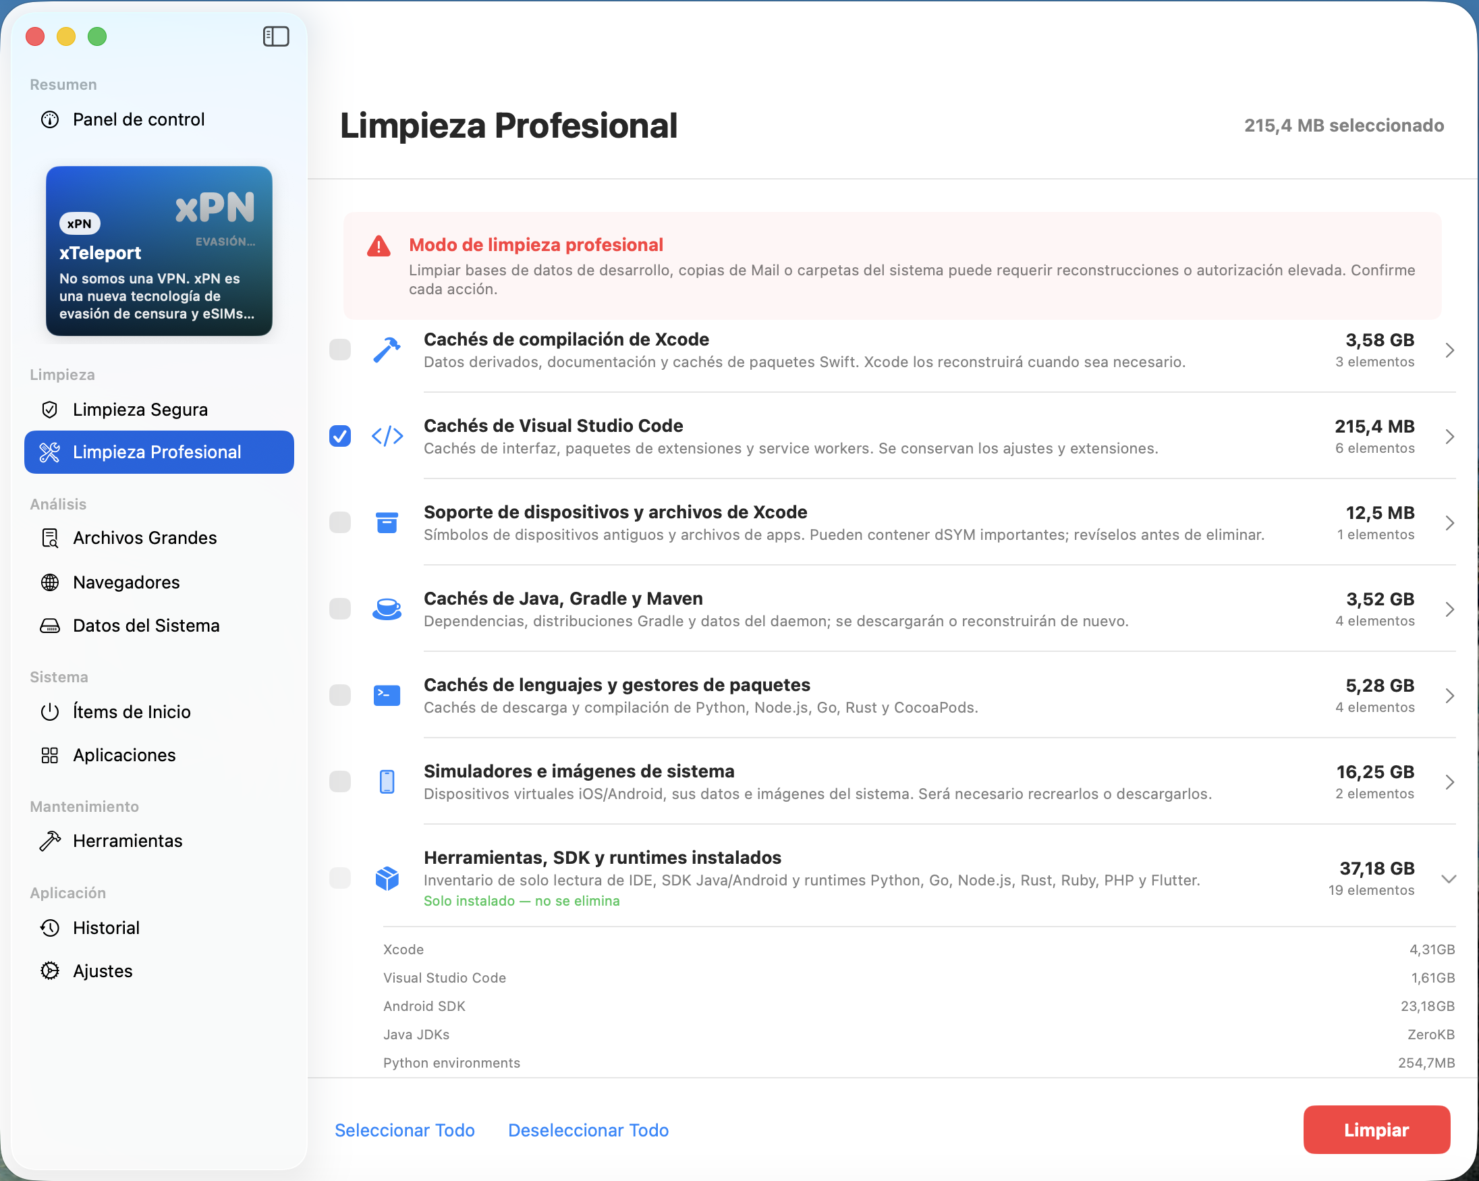Click the Panel de control gauge icon
1479x1181 pixels.
(50, 120)
